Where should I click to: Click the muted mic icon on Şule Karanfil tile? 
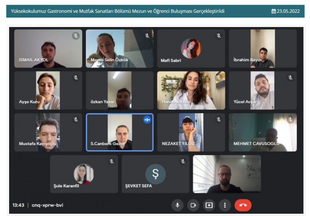coord(112,161)
